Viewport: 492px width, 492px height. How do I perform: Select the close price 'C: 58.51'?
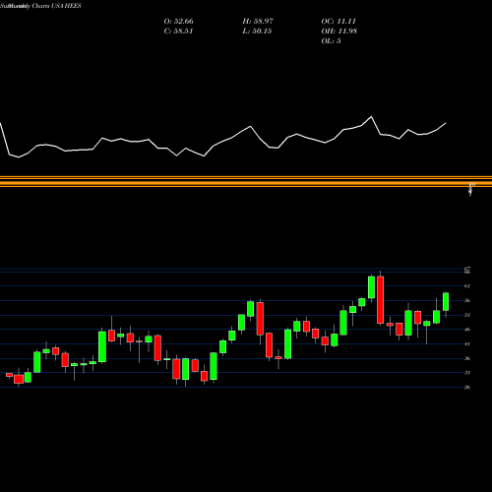tap(178, 31)
